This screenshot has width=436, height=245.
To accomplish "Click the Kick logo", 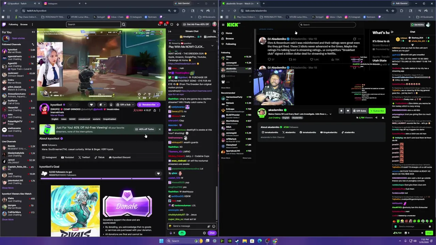I will (234, 24).
